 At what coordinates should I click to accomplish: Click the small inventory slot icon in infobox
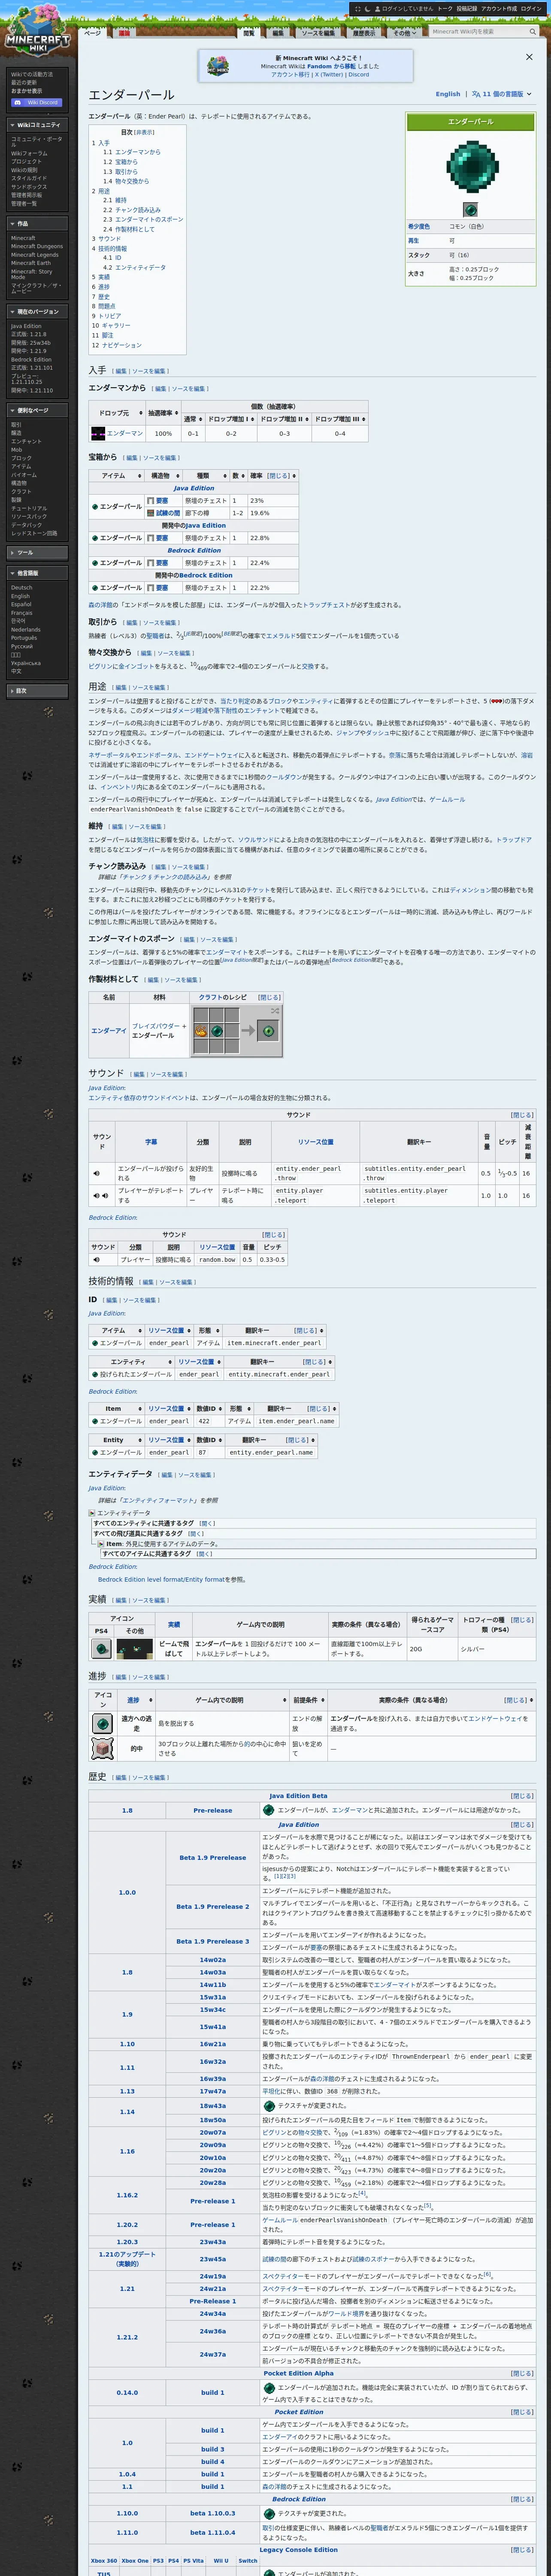(470, 209)
